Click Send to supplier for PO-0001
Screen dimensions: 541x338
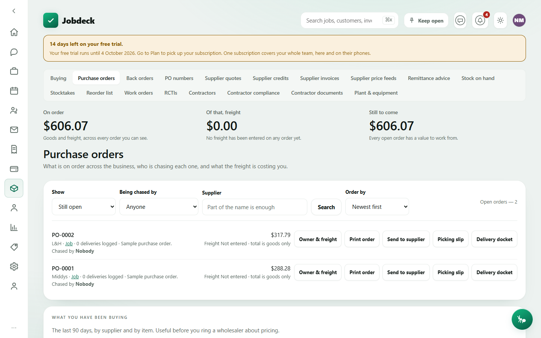coord(406,272)
